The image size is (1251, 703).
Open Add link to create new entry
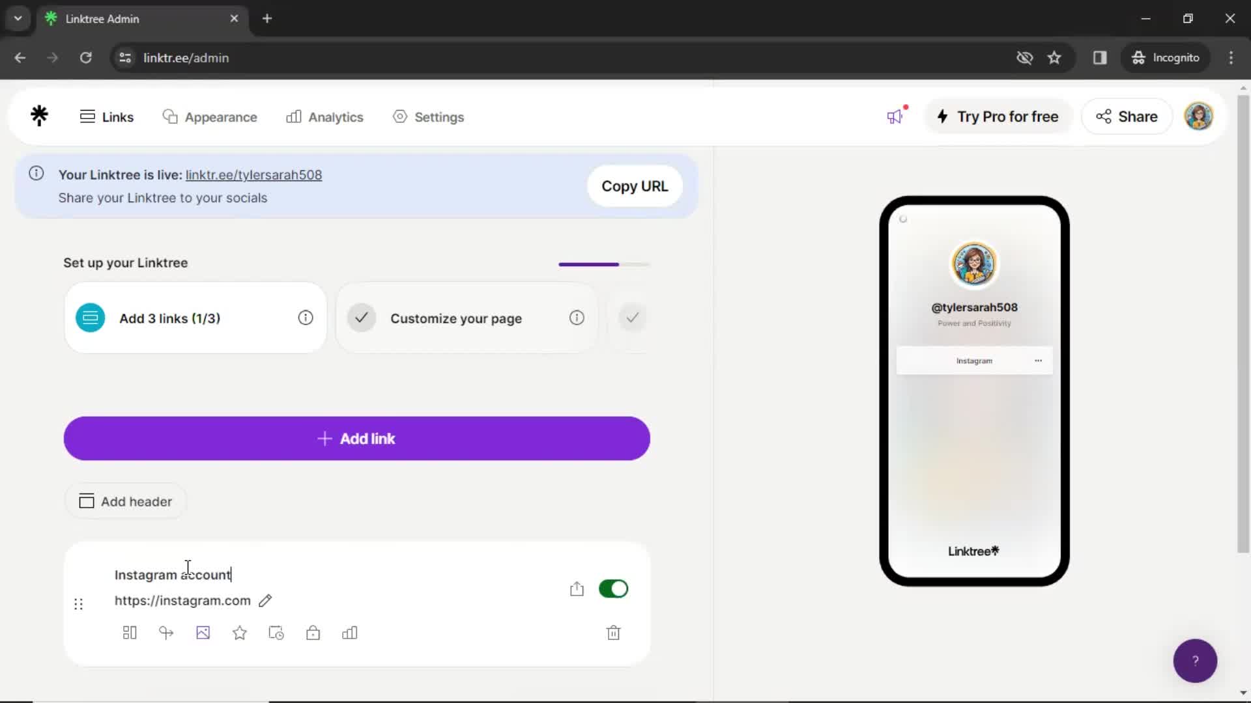click(358, 439)
